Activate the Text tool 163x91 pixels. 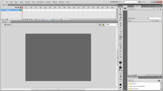pos(120,26)
